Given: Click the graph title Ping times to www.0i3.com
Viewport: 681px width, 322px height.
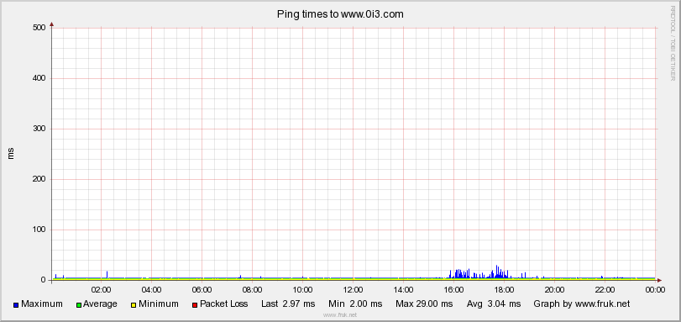Looking at the screenshot, I should coord(340,14).
